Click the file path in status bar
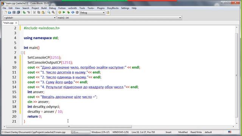This screenshot has height=136, width=242. (34, 132)
